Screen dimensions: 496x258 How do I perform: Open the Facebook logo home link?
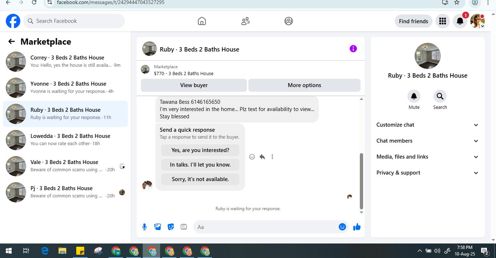tap(13, 21)
